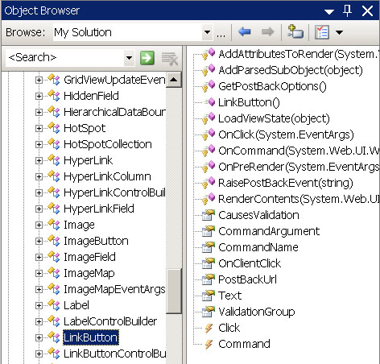This screenshot has width=380, height=364.
Task: Open the settings dropdown arrow in toolbar
Action: coord(339,32)
